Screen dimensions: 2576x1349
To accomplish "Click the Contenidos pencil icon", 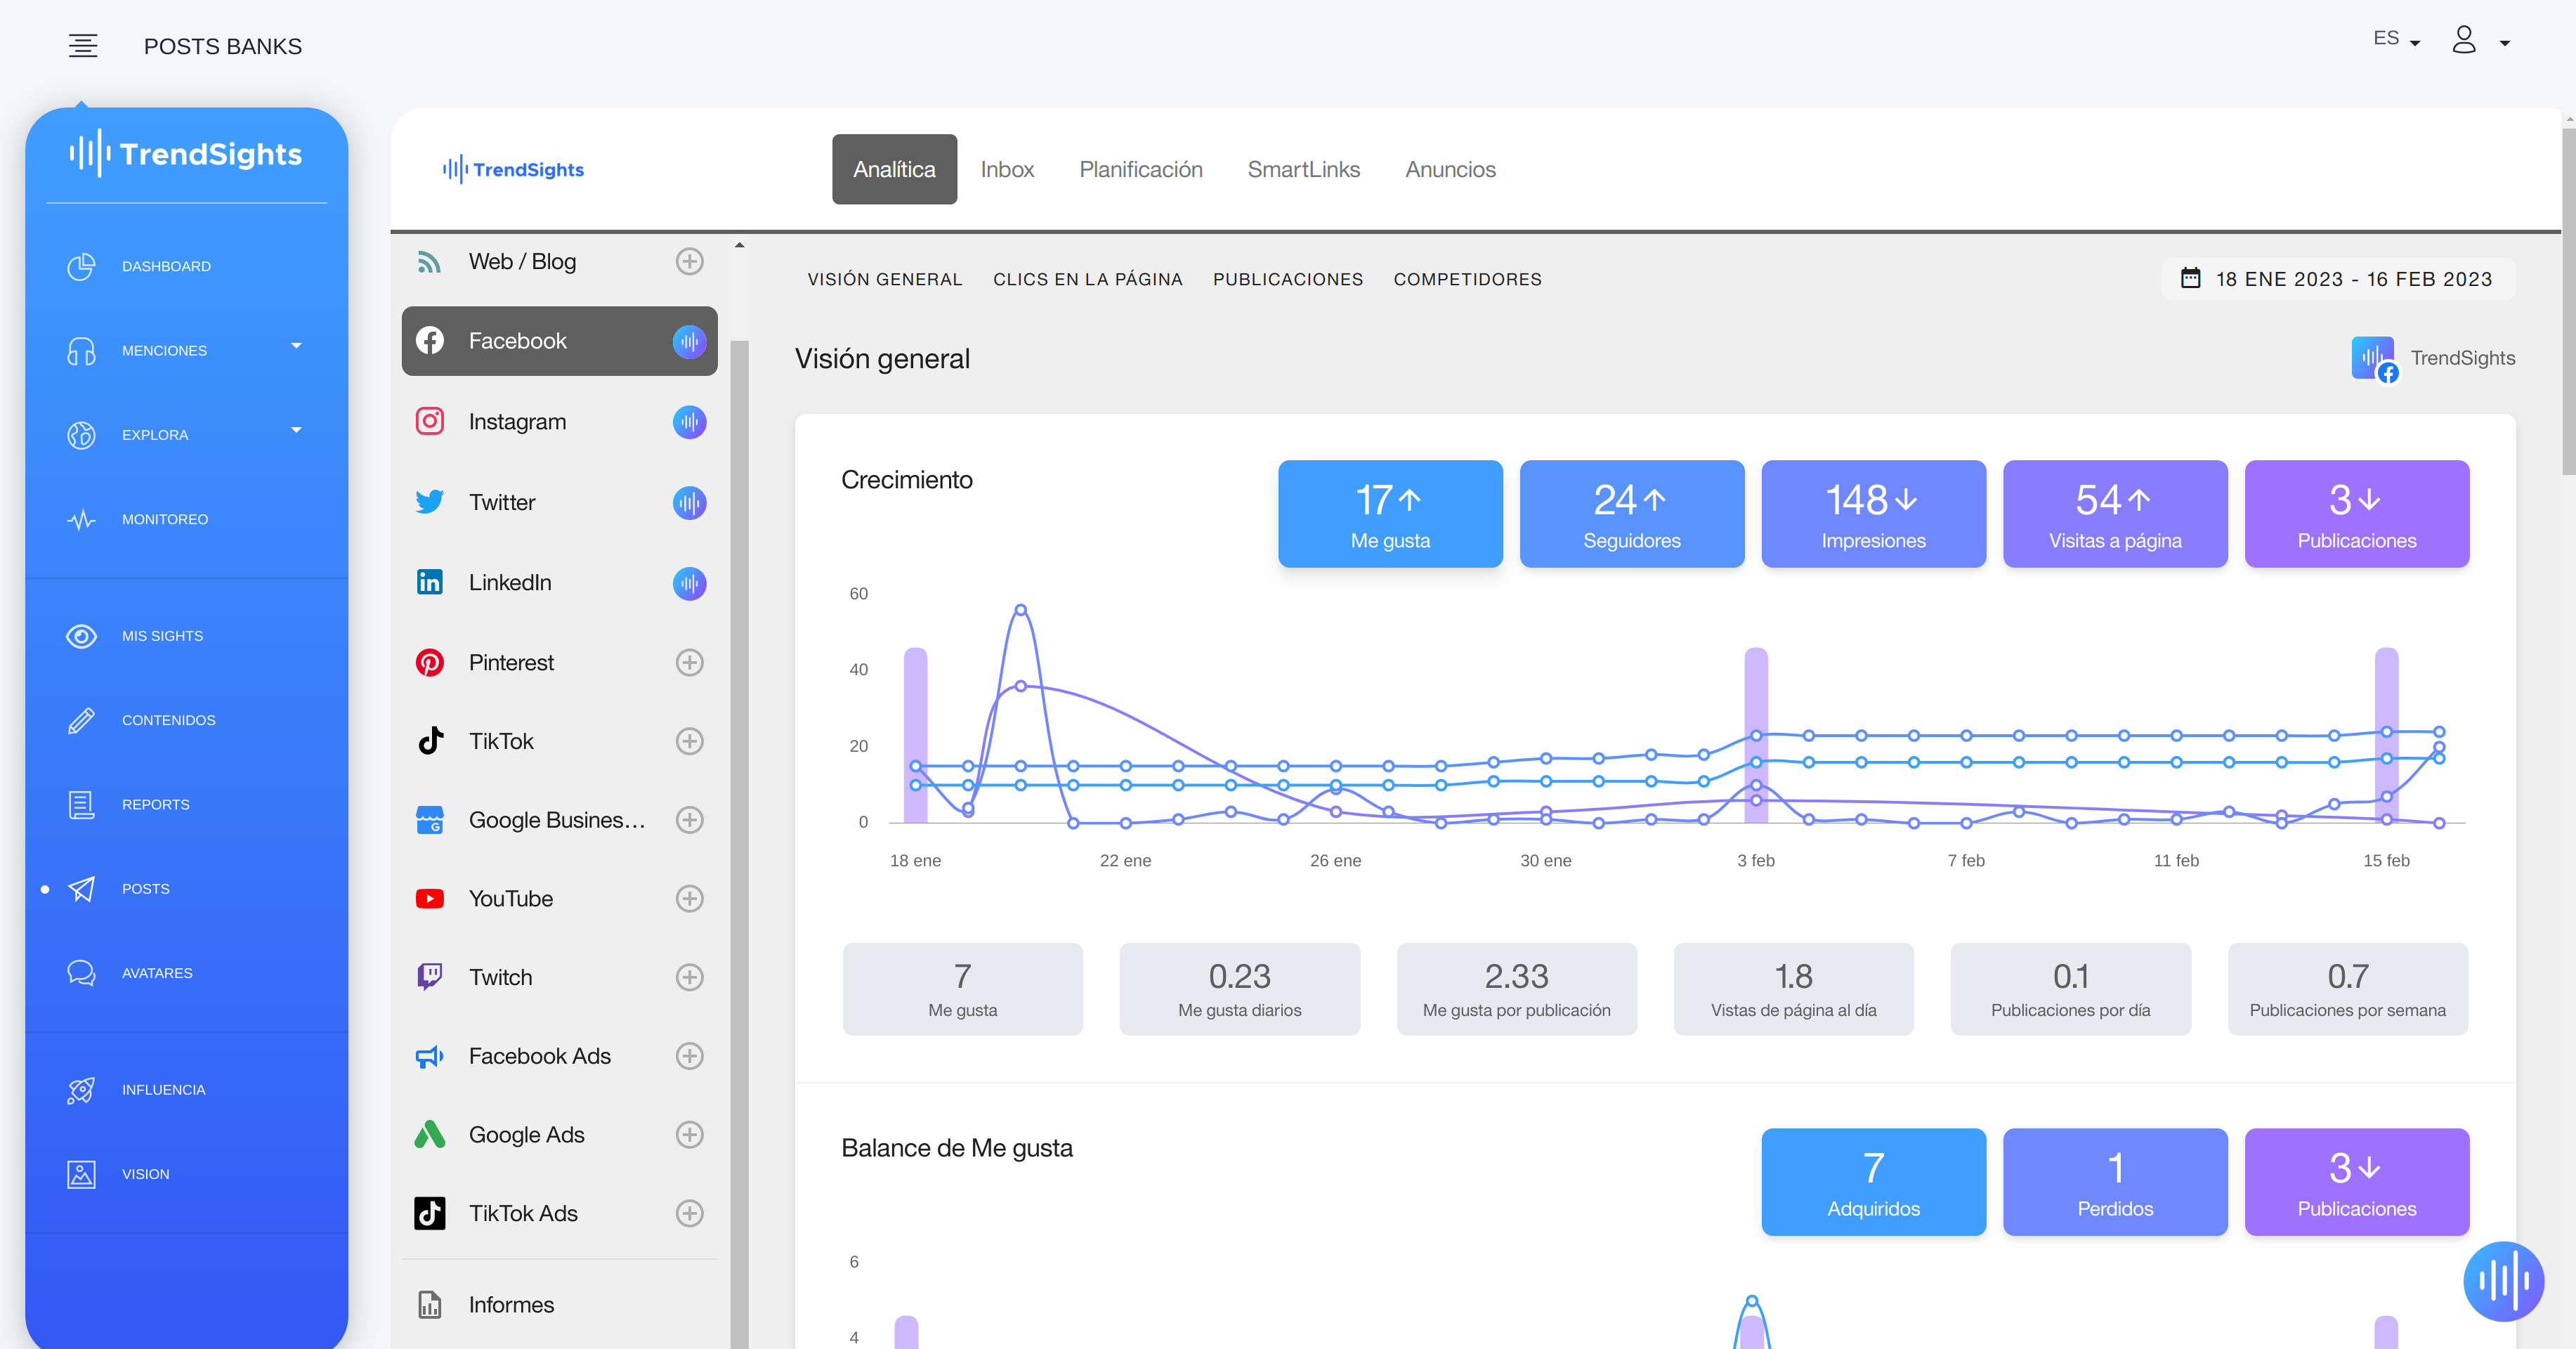I will point(81,720).
